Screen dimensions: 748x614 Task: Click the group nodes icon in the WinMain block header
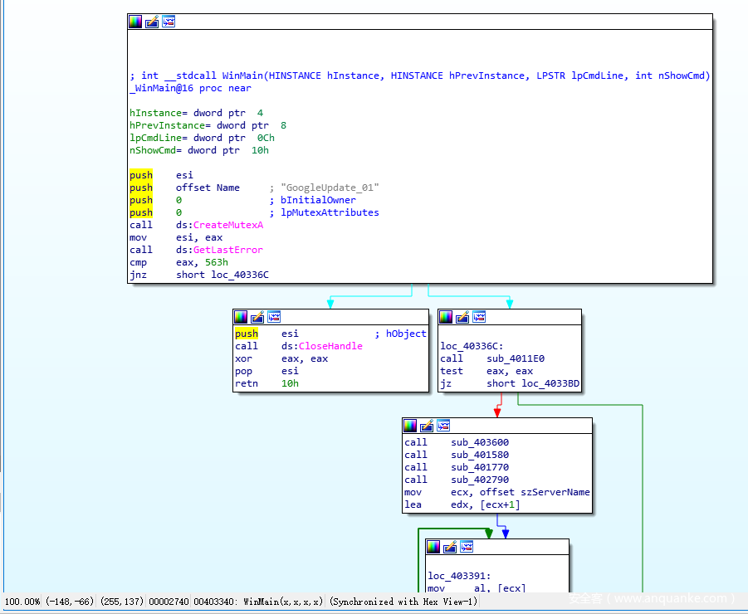(169, 22)
